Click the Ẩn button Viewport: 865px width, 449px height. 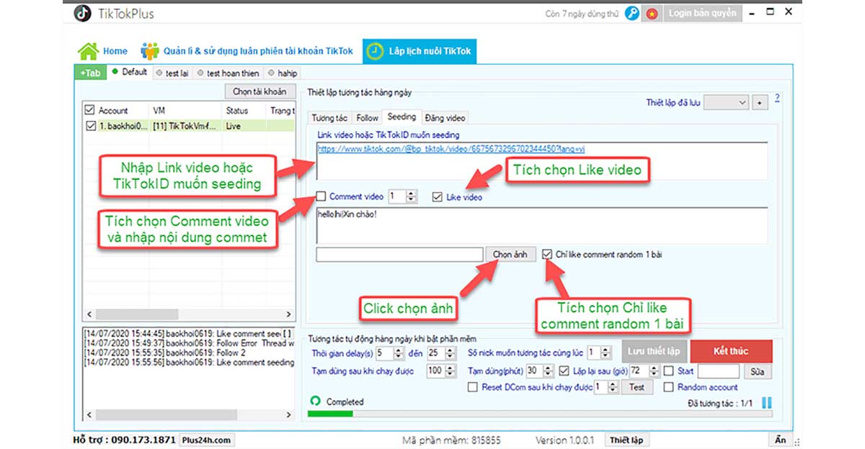[780, 440]
